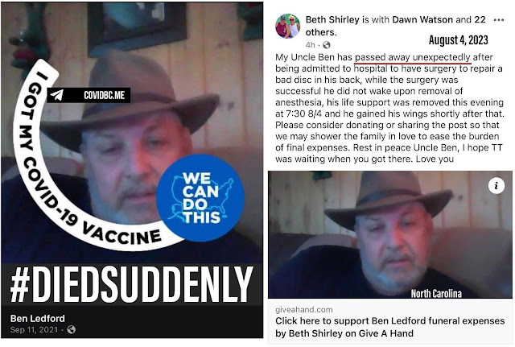Open the link preview photo thumbnail
This screenshot has height=347, width=515.
389,234
